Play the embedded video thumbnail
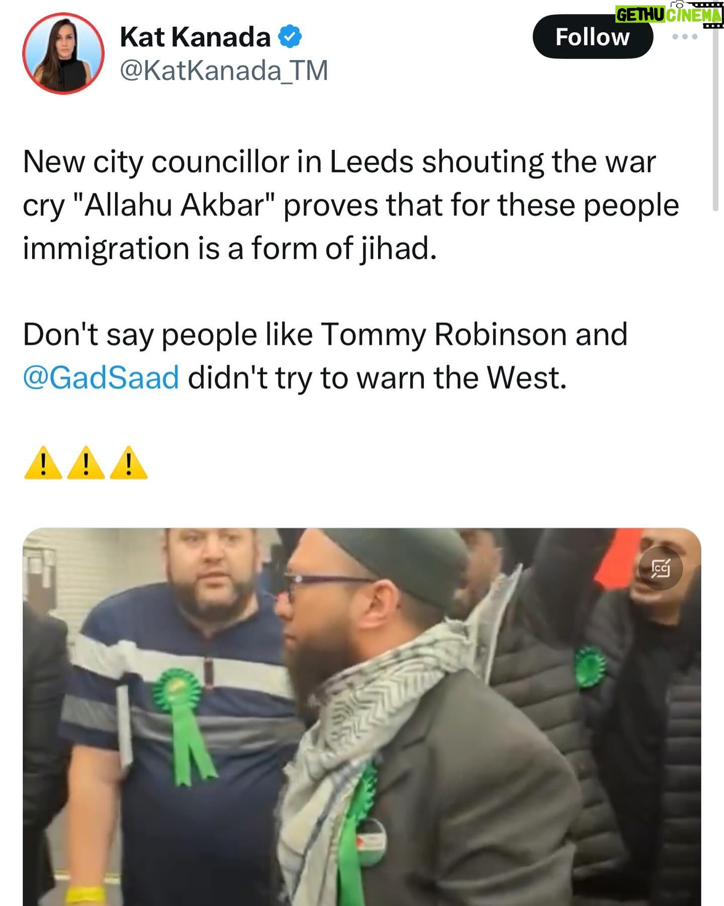 tap(362, 717)
